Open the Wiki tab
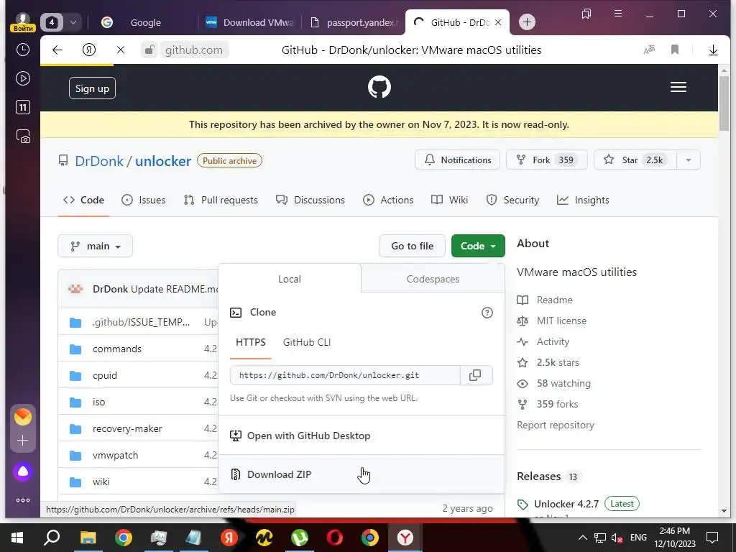Screen dimensions: 736x552 pyautogui.click(x=450, y=201)
